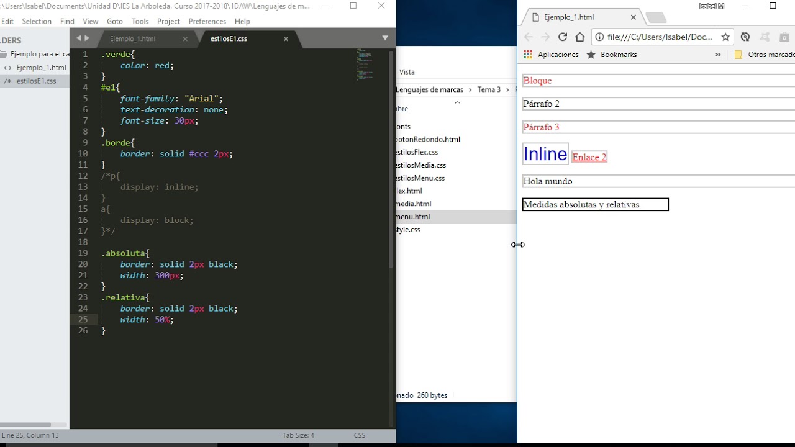Viewport: 795px width, 447px height.
Task: Click 'Medidas absolutas y relativas' box
Action: click(x=595, y=204)
